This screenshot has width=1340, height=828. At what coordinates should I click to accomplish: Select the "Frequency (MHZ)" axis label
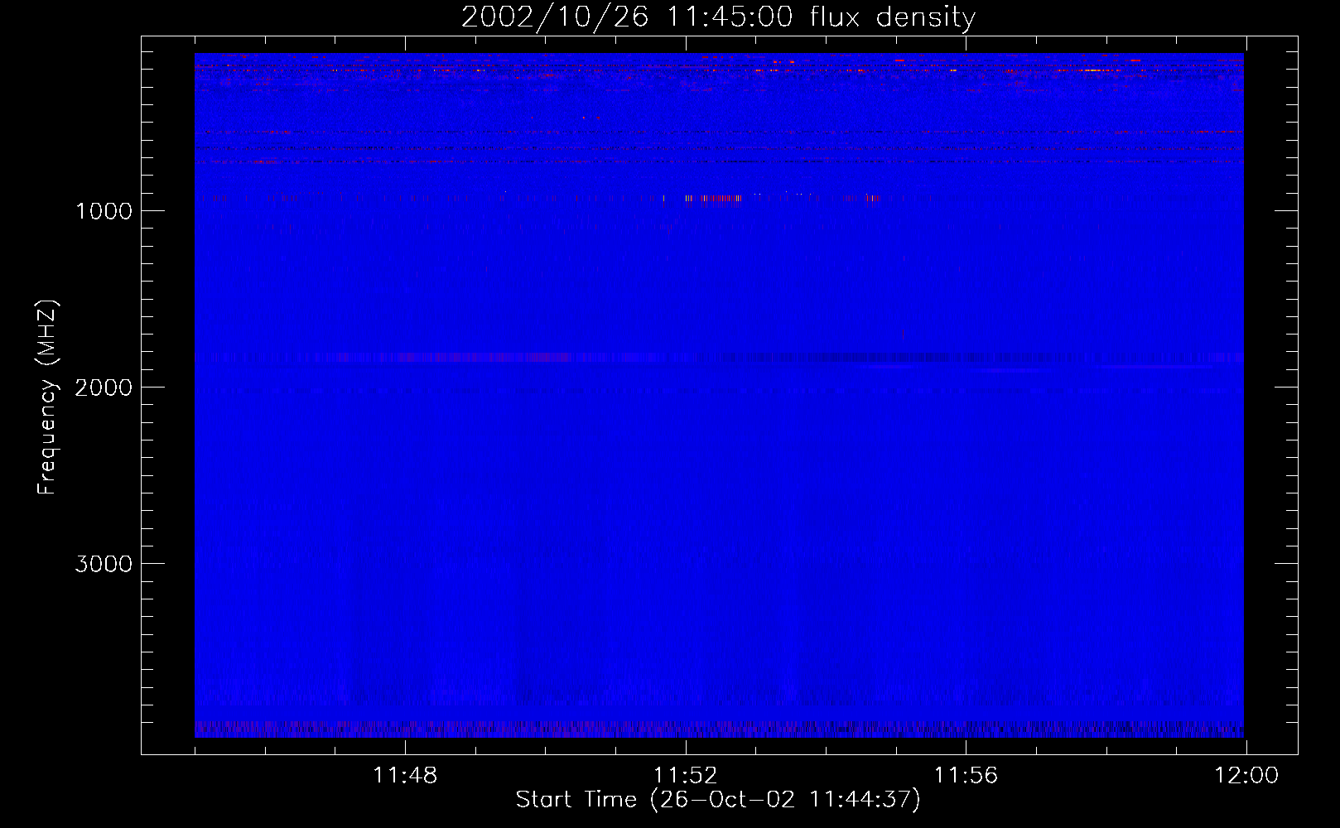tap(48, 397)
